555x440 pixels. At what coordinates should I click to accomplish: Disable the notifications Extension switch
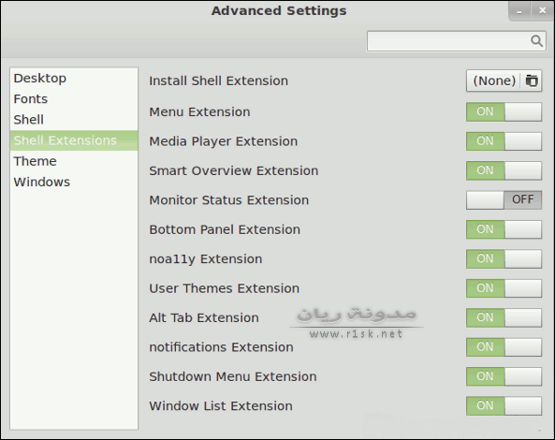[504, 347]
